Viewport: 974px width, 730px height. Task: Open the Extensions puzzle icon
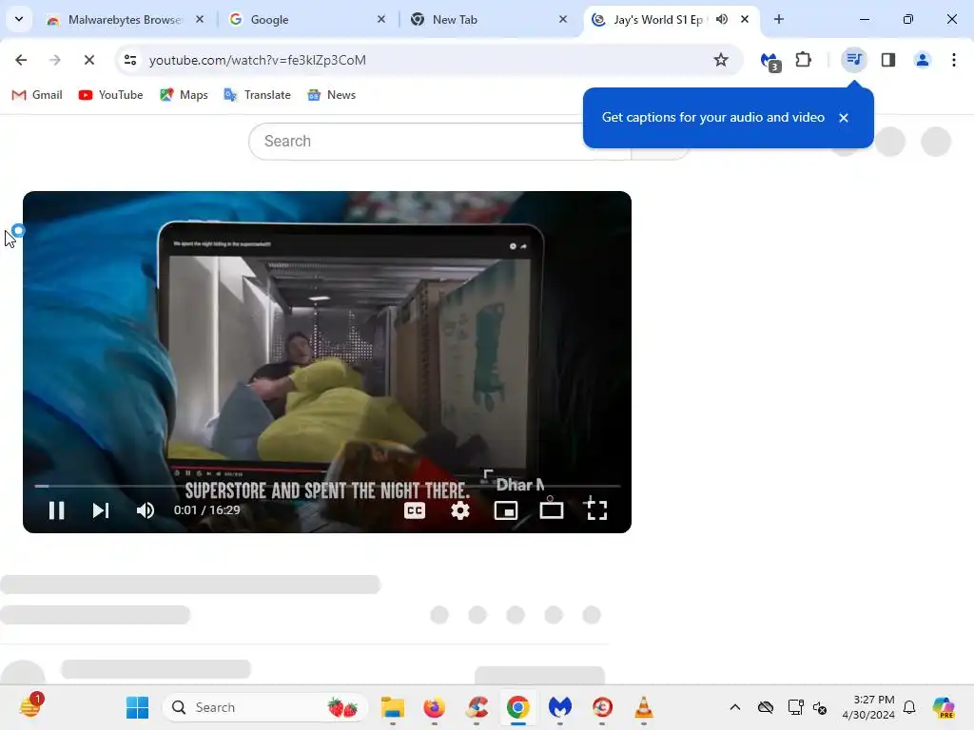tap(803, 60)
